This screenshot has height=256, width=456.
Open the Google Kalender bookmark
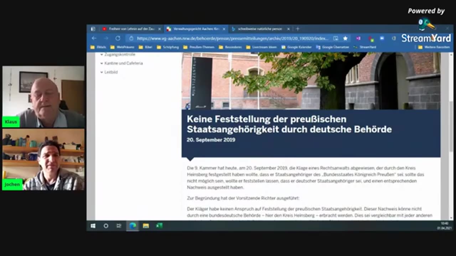coord(296,47)
